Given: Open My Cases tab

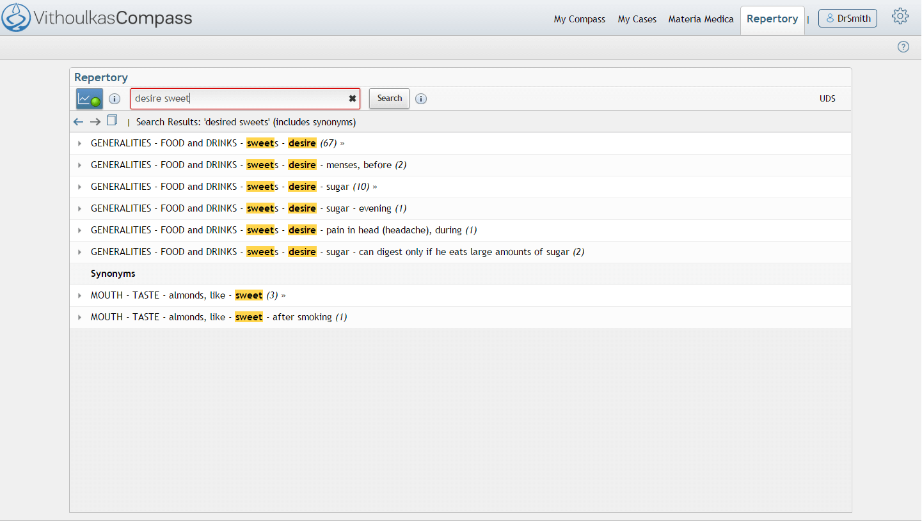Looking at the screenshot, I should tap(637, 19).
